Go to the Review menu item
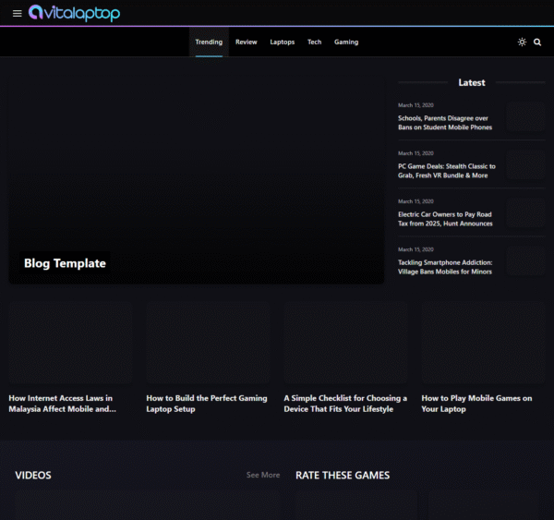Viewport: 554px width, 520px height. (x=246, y=42)
